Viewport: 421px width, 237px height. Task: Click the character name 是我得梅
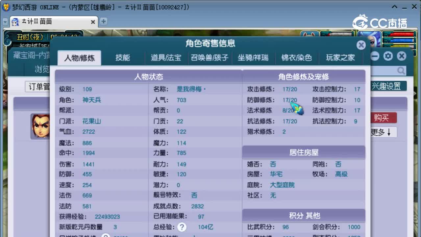pos(191,89)
